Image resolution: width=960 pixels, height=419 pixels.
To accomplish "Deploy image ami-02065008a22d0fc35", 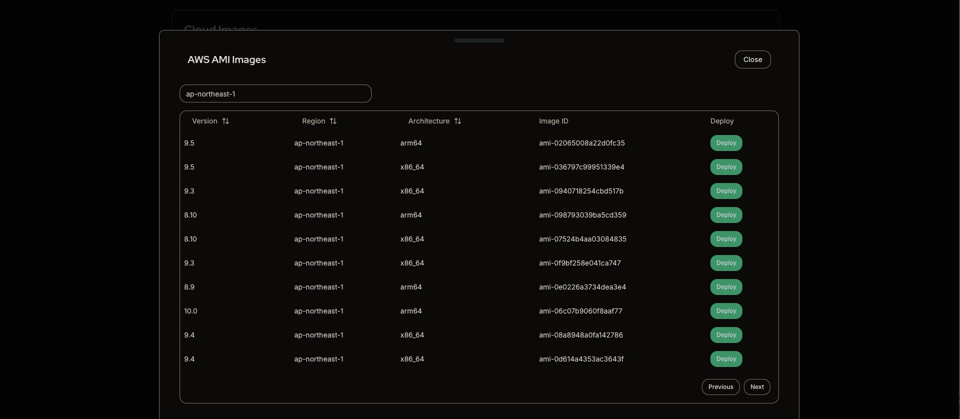I will click(726, 143).
